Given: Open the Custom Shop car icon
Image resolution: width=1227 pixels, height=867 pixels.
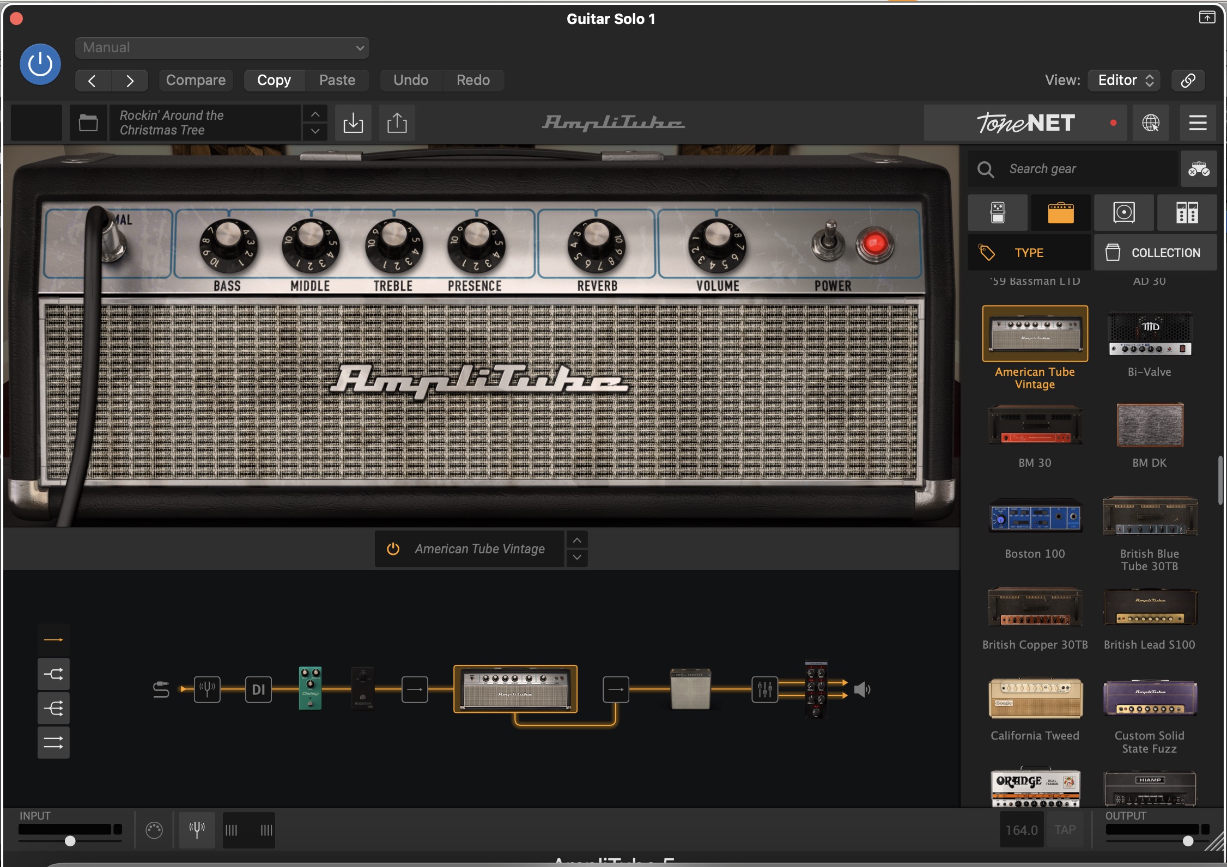Looking at the screenshot, I should 1199,169.
